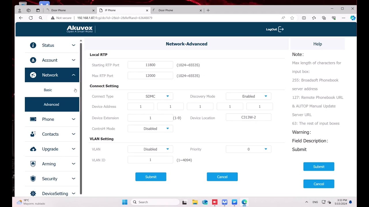Click the Max RTP Port field
The height and width of the screenshot is (207, 369).
click(150, 76)
